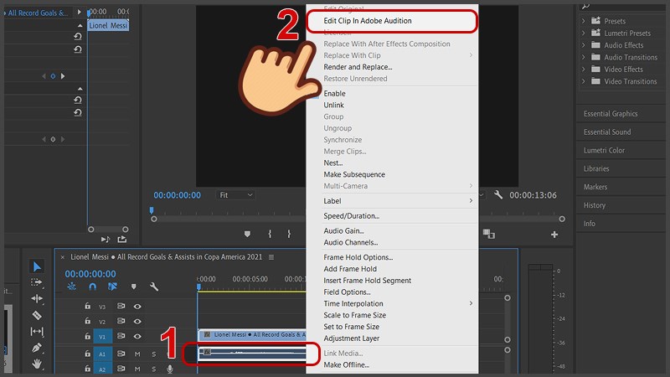Add a marker from timeline header
The width and height of the screenshot is (670, 377).
(134, 287)
